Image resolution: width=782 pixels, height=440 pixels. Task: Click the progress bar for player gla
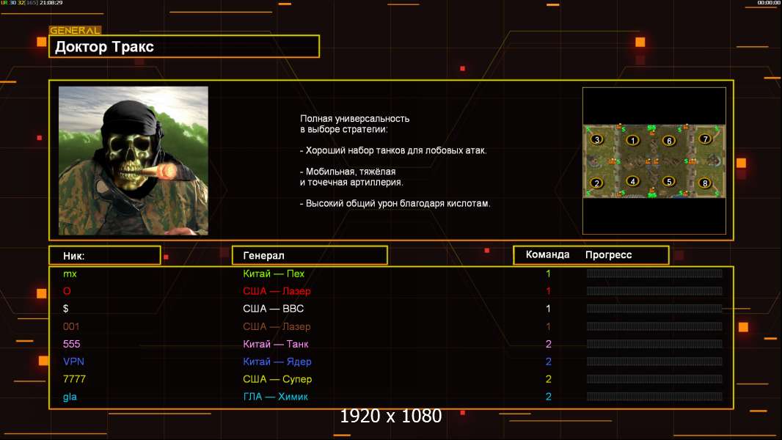(654, 397)
